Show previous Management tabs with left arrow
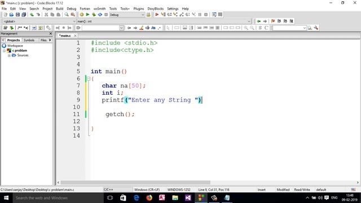This screenshot has height=203, width=361. pyautogui.click(x=3, y=40)
